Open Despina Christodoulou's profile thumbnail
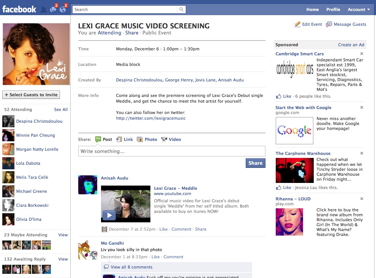 (8, 121)
